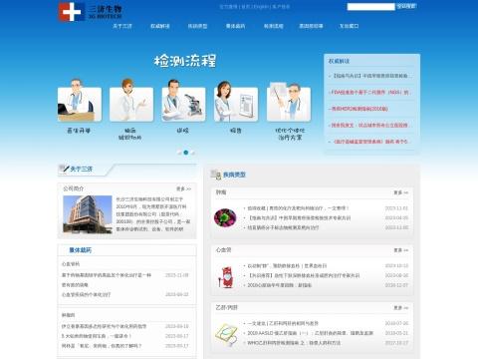
Task: Click 更多 in the 心血管 section
Action: [x=400, y=250]
